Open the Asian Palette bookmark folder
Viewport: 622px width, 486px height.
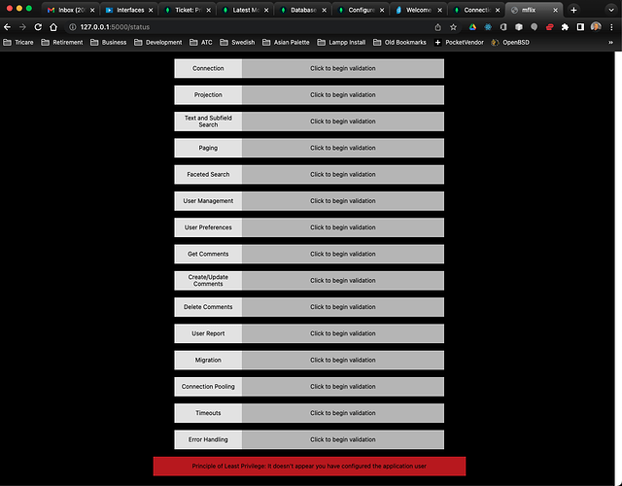286,43
